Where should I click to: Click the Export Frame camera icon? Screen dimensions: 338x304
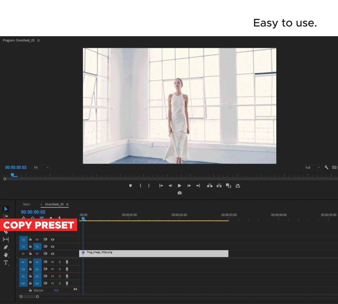tap(179, 193)
